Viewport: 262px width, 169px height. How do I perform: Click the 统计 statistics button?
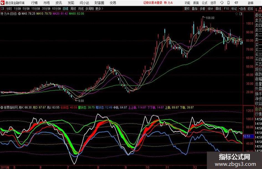210,9
